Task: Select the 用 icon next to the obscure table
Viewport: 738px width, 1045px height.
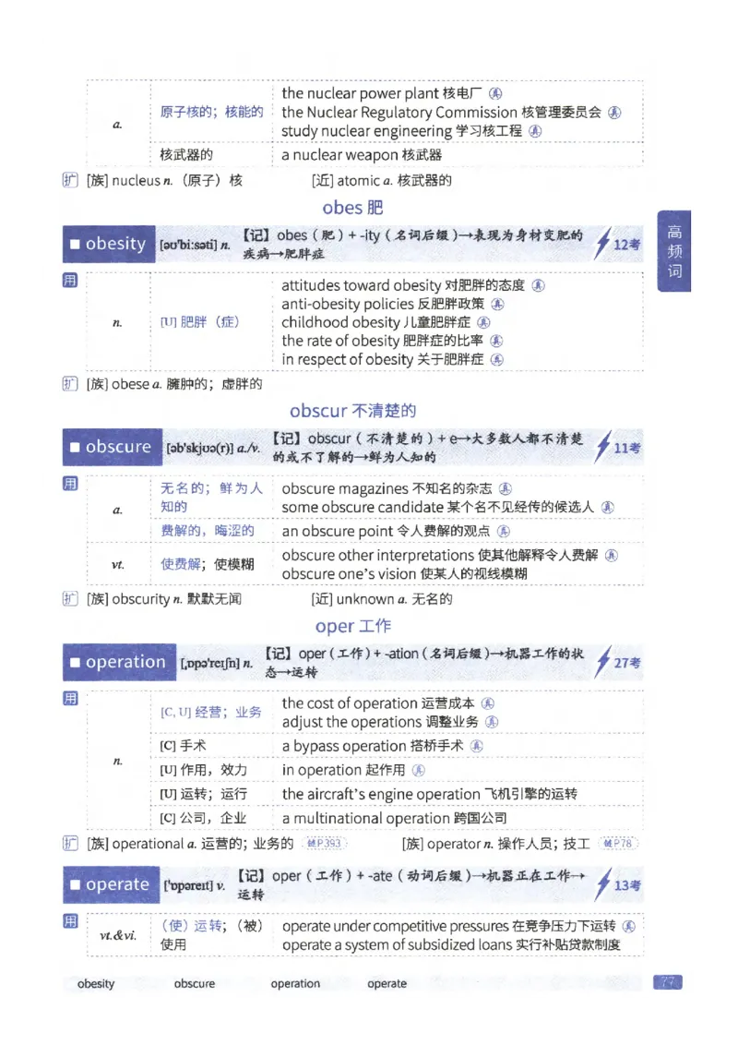Action: [70, 484]
